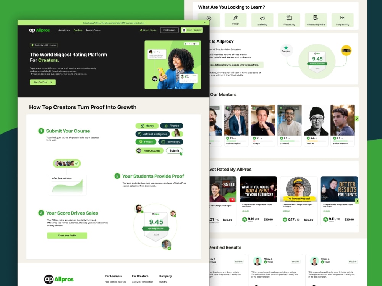Click the Start For Free button
This screenshot has width=382, height=286.
[43, 82]
